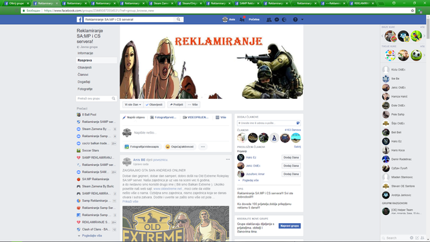Open Članovi in group menu

[83, 75]
